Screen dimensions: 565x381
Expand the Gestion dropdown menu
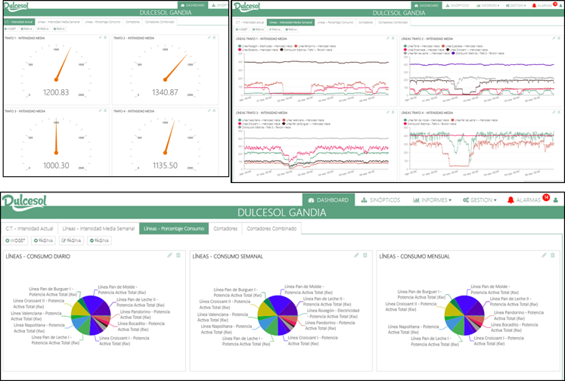click(x=480, y=200)
